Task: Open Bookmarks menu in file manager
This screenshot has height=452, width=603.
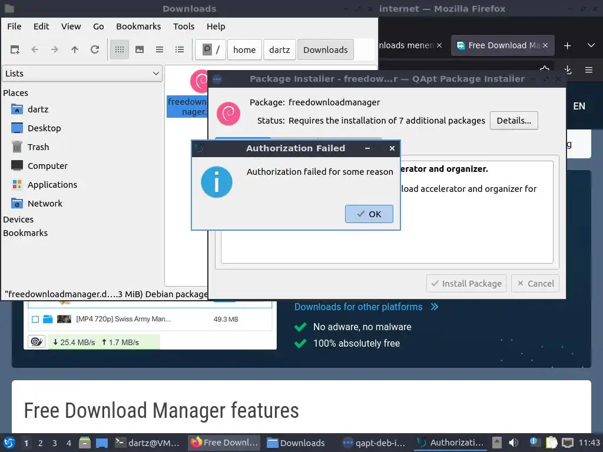Action: 138,26
